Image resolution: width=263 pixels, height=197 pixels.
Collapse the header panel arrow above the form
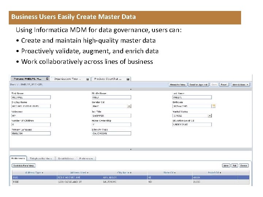pos(131,89)
